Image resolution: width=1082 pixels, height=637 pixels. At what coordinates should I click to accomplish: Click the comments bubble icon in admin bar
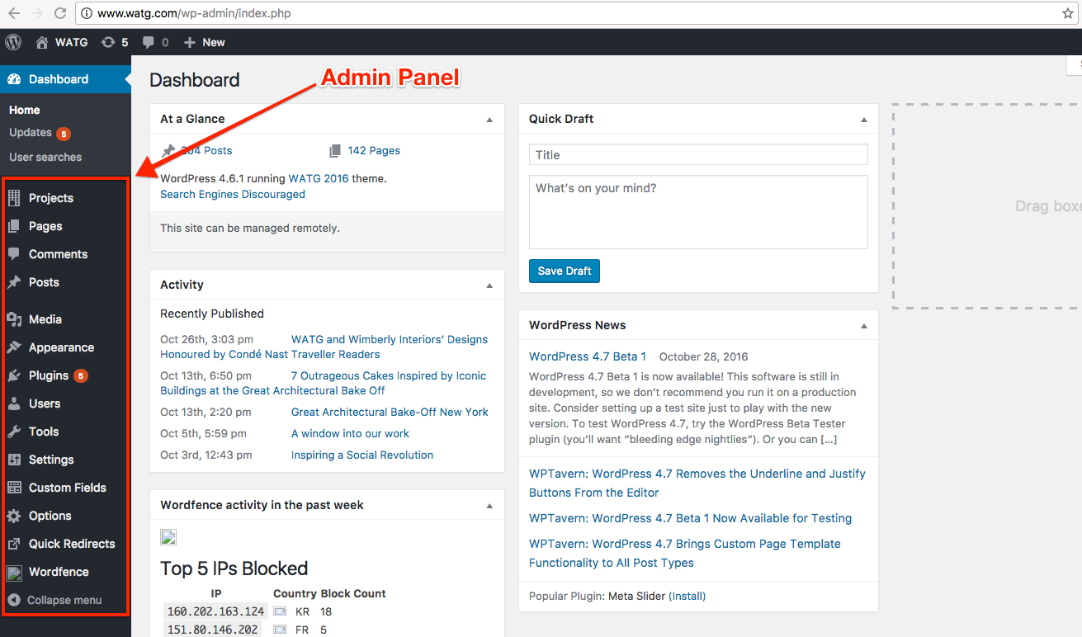[149, 42]
